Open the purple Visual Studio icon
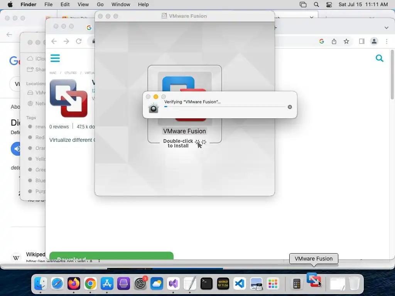This screenshot has height=296, width=395. point(173,284)
